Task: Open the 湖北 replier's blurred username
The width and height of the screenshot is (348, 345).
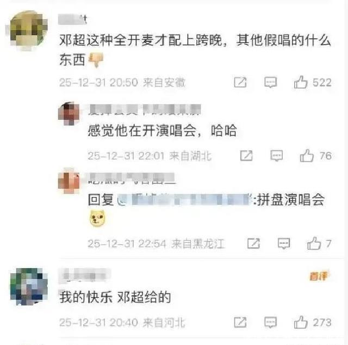Action: (144, 110)
